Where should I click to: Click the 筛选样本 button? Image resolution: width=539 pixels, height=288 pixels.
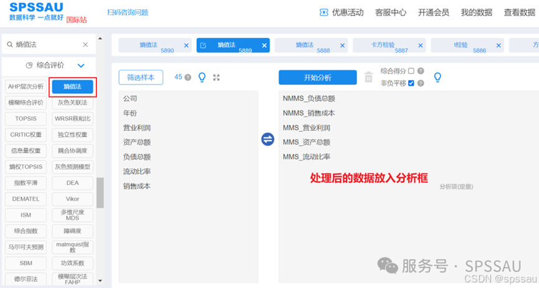pyautogui.click(x=141, y=78)
